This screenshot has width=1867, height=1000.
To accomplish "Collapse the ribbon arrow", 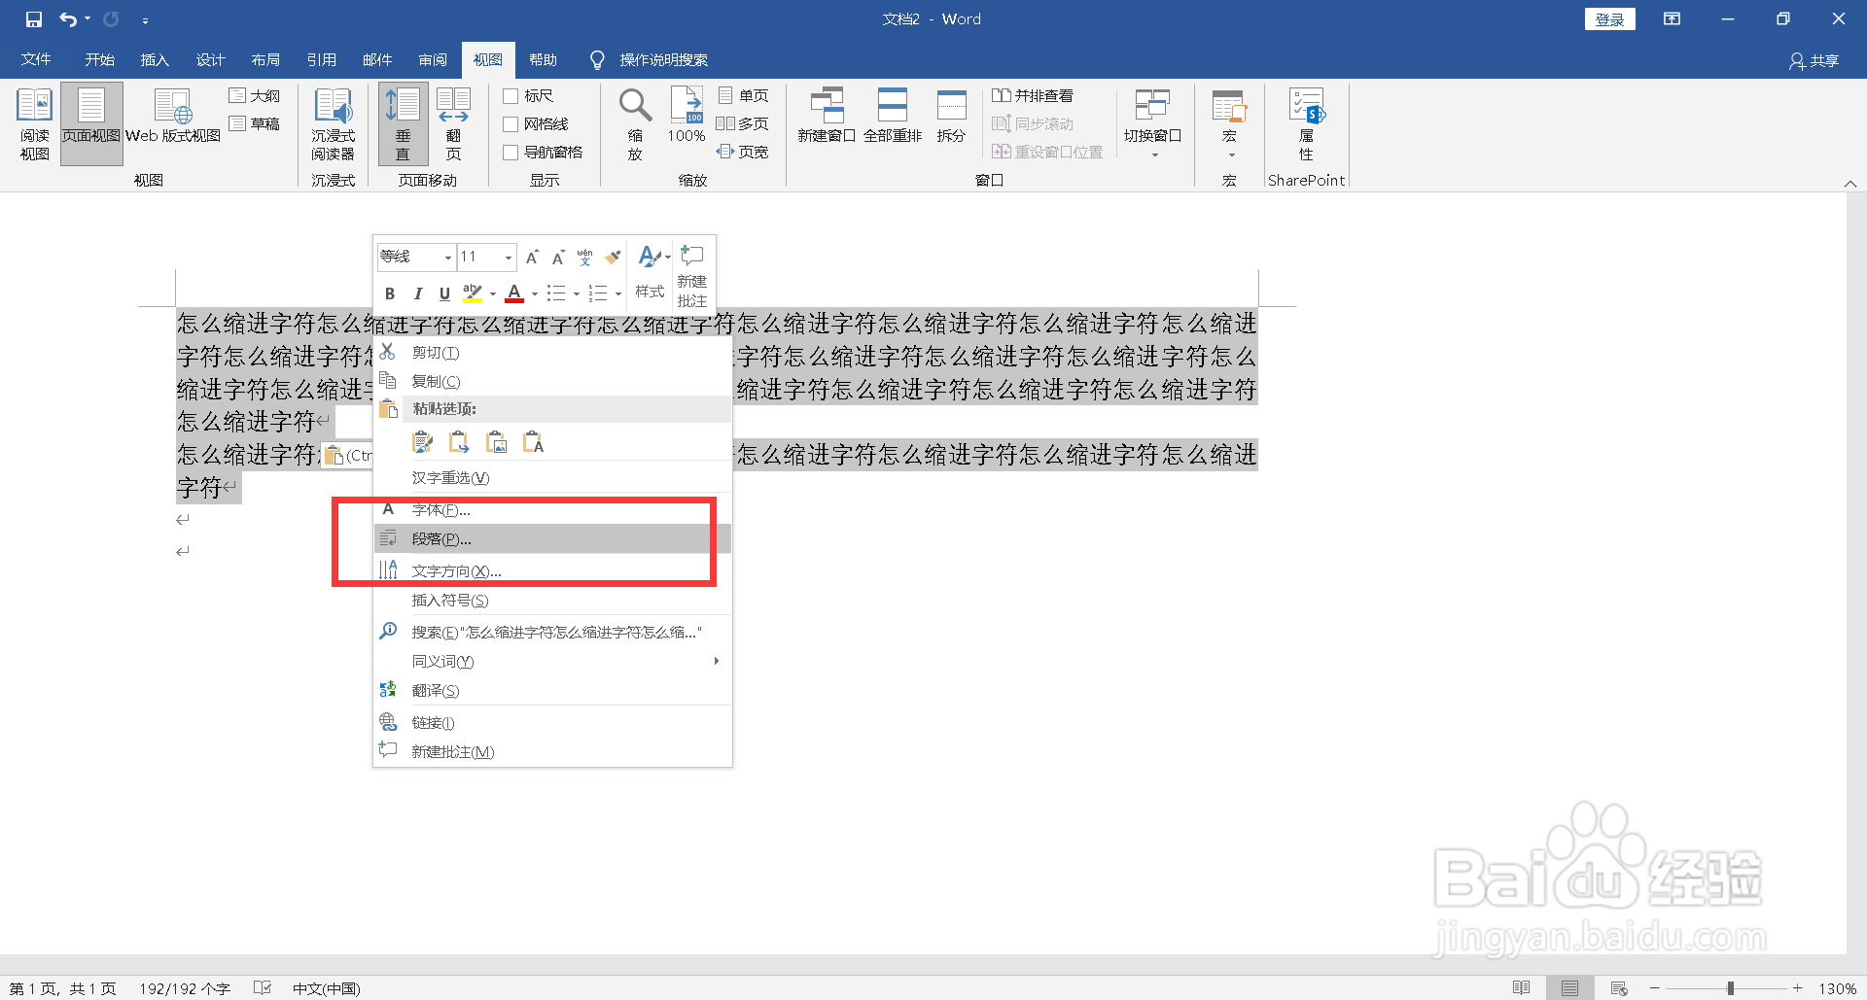I will click(1850, 184).
